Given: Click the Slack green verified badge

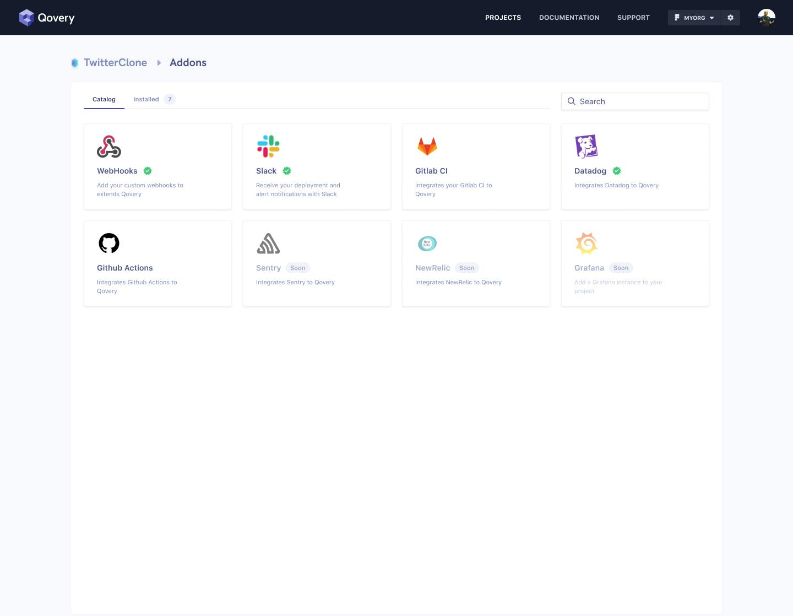Looking at the screenshot, I should (287, 171).
